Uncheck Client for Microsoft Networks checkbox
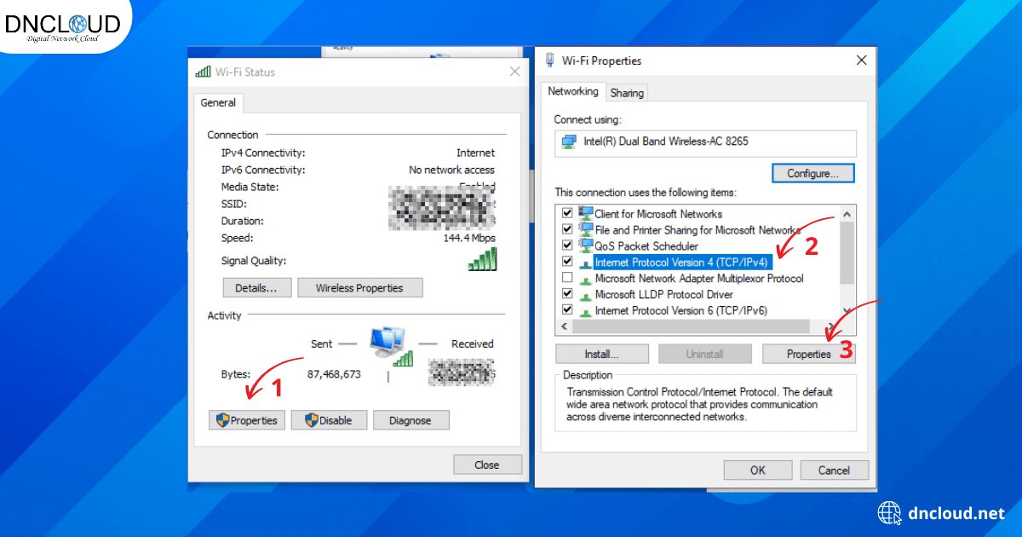 tap(567, 214)
